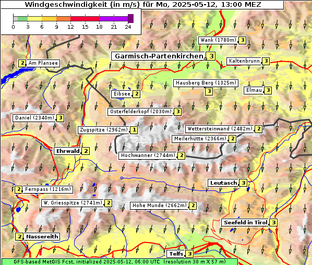Click the Seefeld in Tirol wind value box

pyautogui.click(x=274, y=222)
